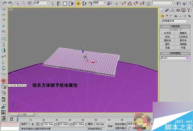Activate the Select and Move tool

[x=78, y=4]
